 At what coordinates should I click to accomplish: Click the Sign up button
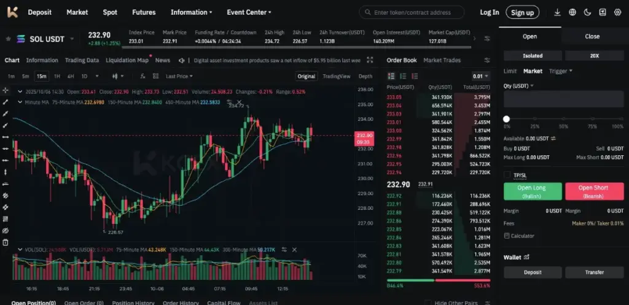522,12
